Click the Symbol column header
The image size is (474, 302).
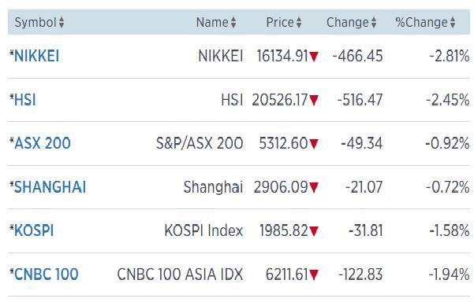35,23
